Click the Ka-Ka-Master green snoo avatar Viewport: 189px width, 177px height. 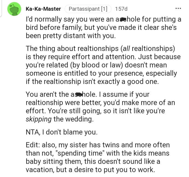15,9
